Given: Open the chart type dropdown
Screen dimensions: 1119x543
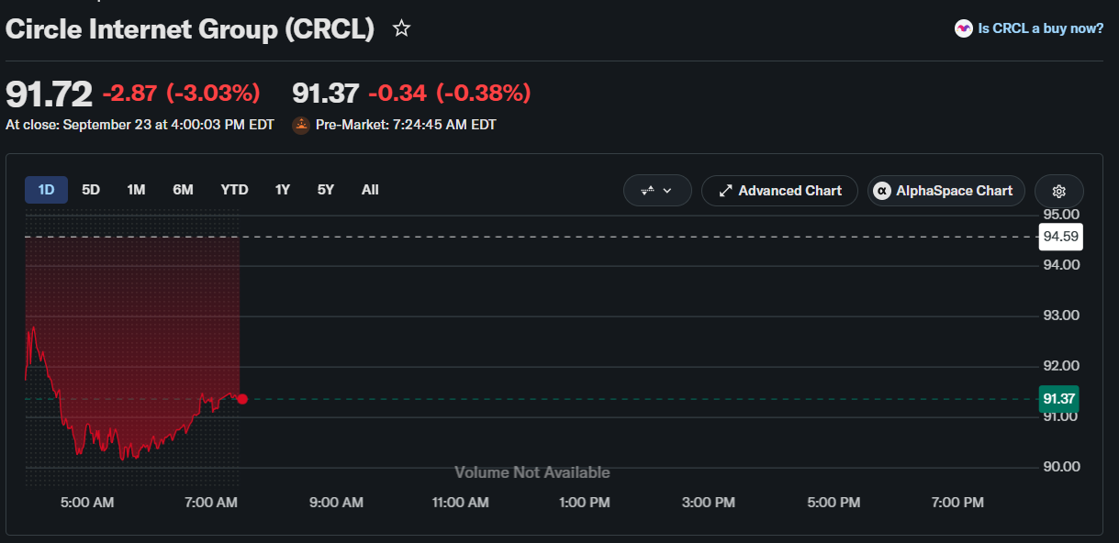Looking at the screenshot, I should tap(657, 191).
